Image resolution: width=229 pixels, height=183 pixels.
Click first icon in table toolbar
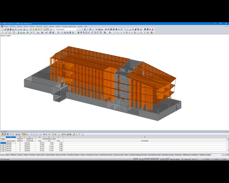point(2,134)
